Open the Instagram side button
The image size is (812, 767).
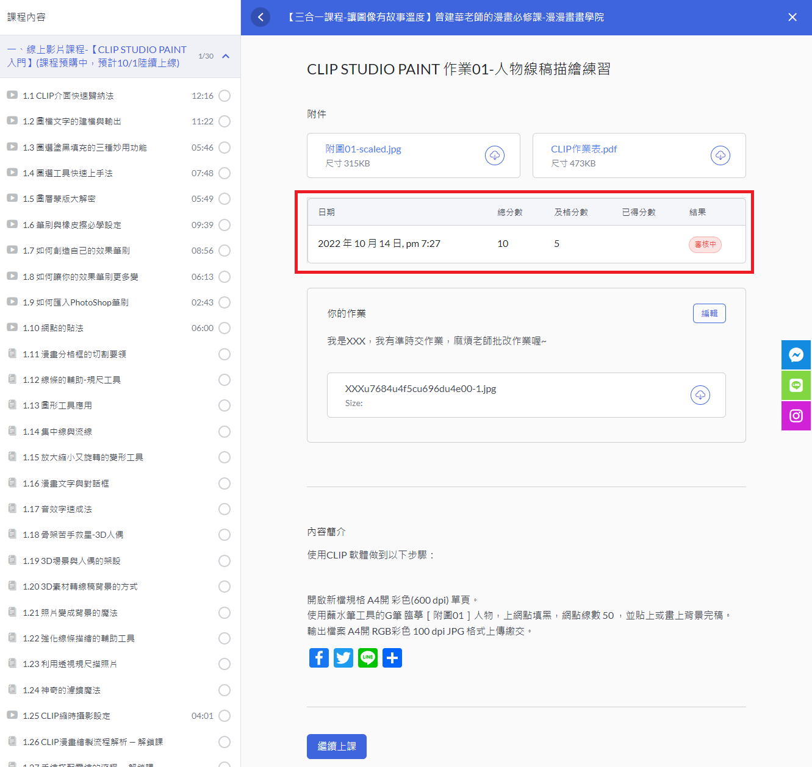point(796,416)
